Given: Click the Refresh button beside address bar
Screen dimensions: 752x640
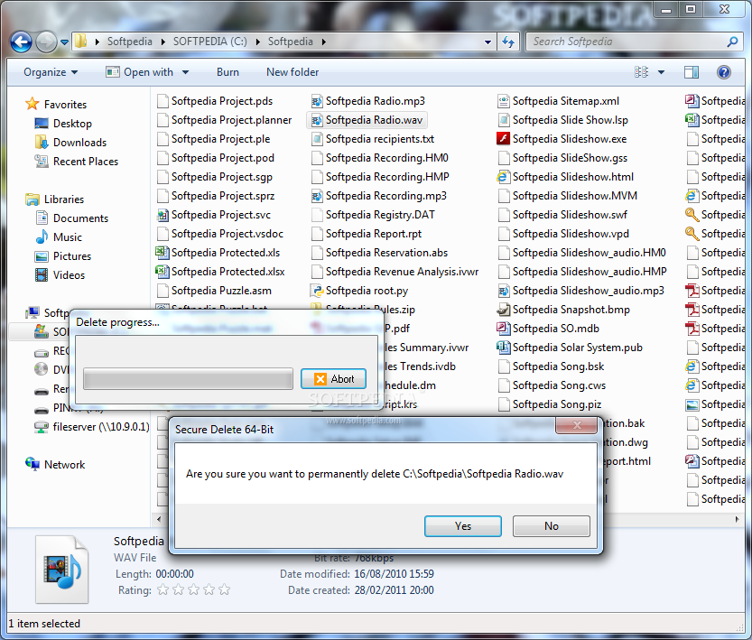Looking at the screenshot, I should tap(508, 42).
